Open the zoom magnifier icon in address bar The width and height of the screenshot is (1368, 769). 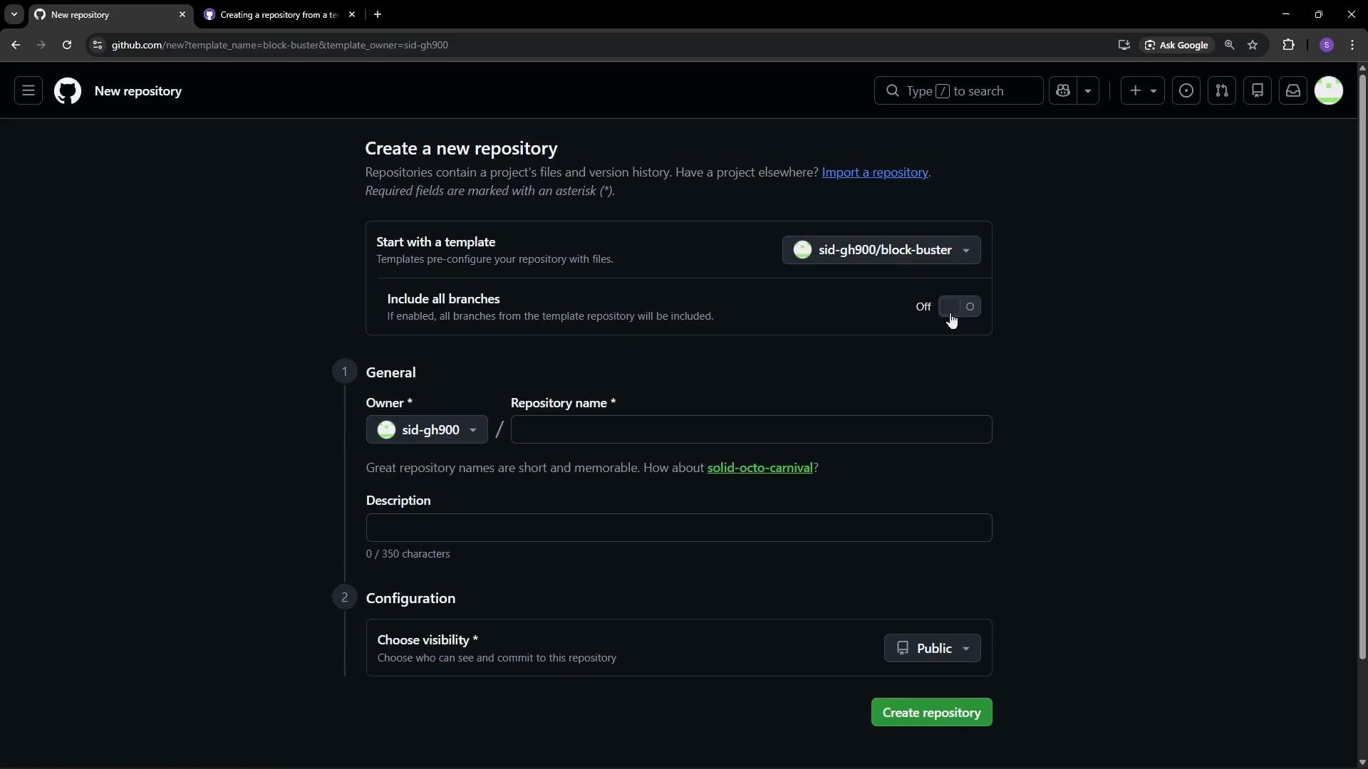[1229, 45]
